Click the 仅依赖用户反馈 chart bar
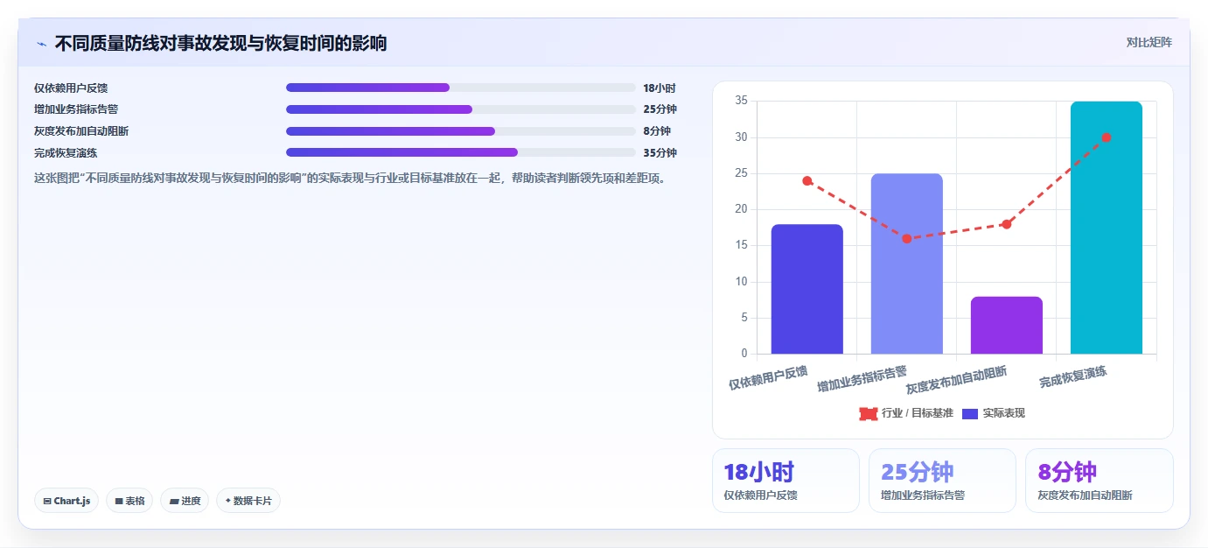 click(x=806, y=289)
